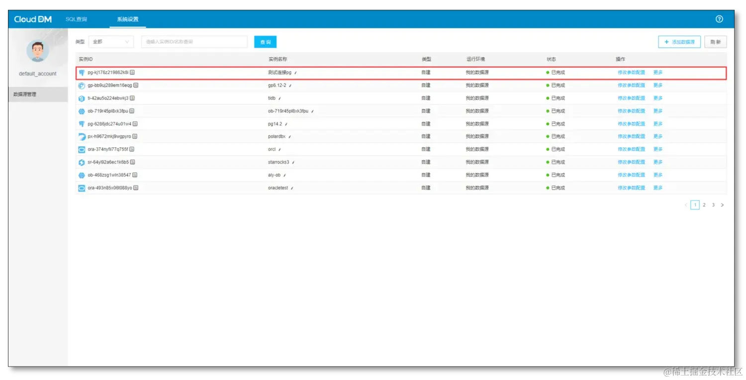The height and width of the screenshot is (380, 746).
Task: Click the user avatar above default_account
Action: coord(38,51)
